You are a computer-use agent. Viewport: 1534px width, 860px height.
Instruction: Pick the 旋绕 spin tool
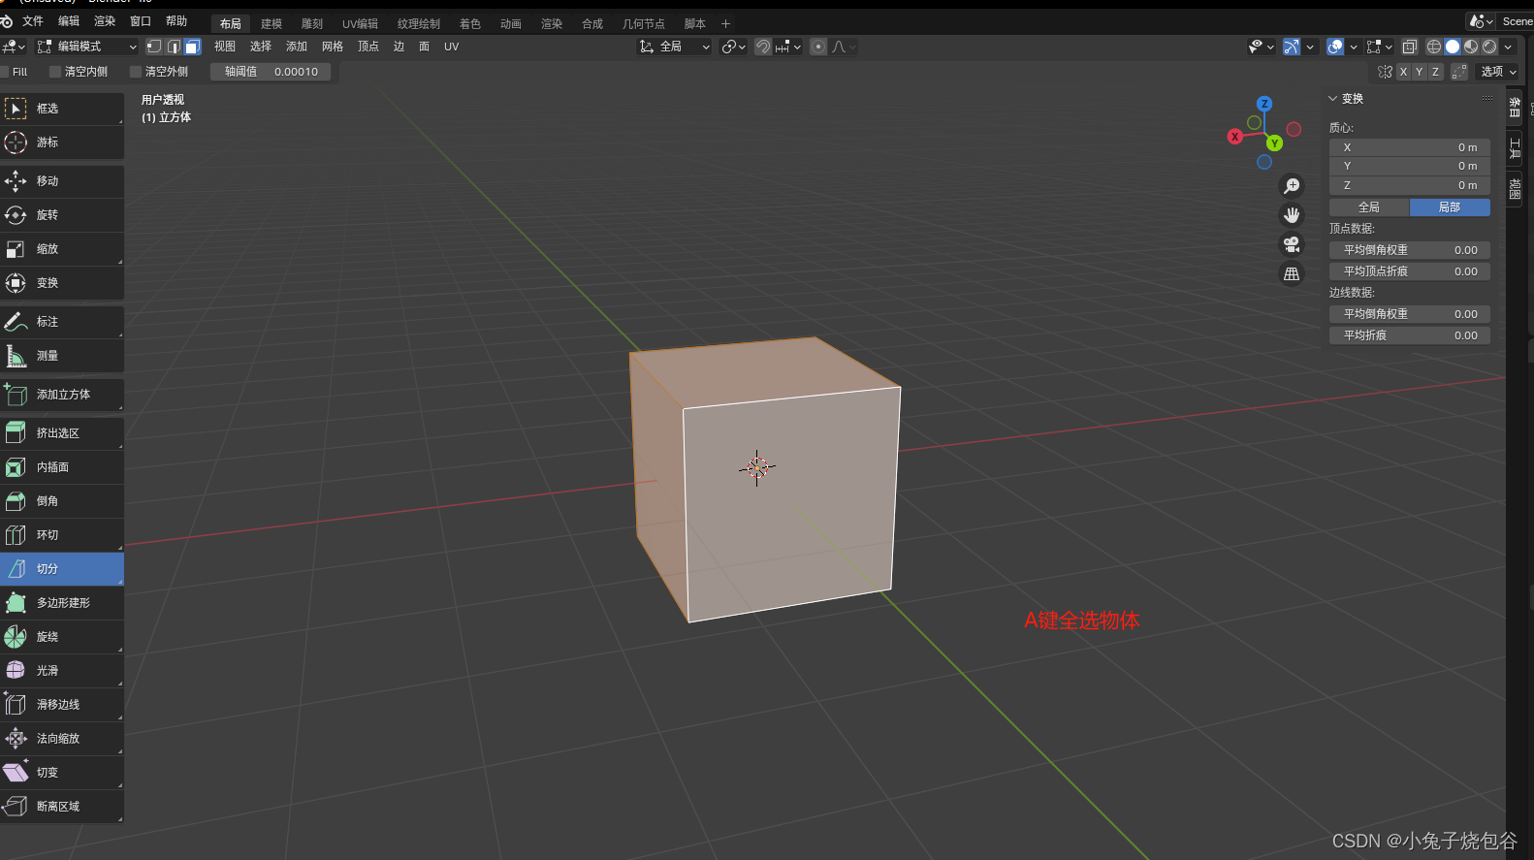coord(62,637)
